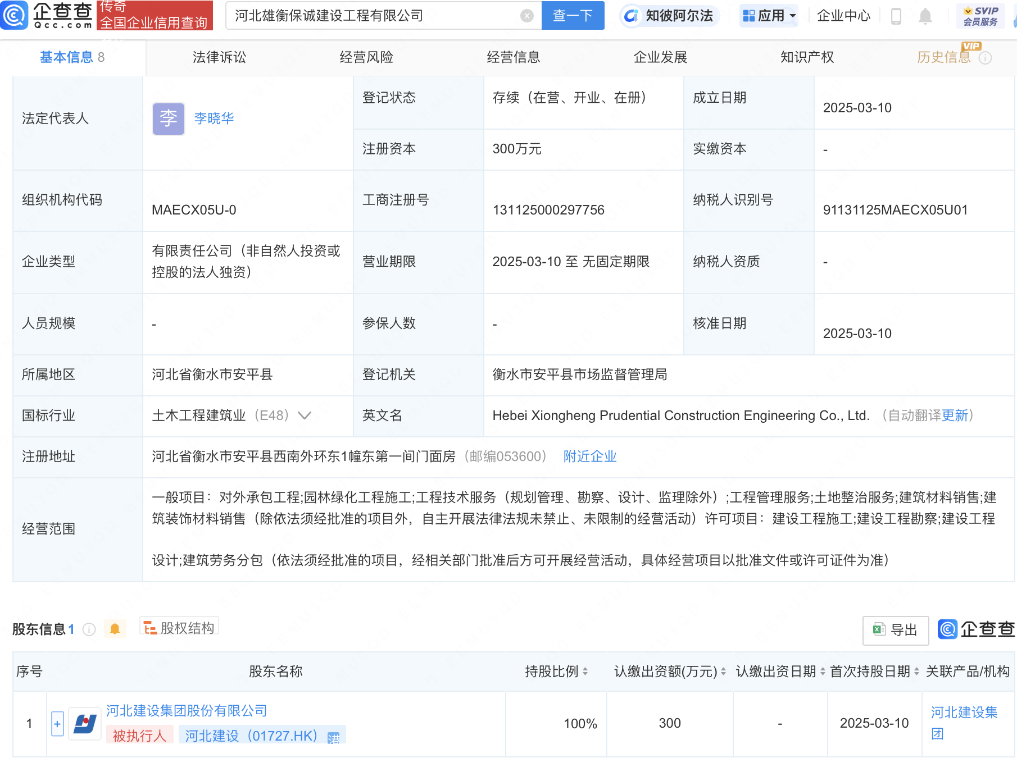Clear the search box text

526,16
